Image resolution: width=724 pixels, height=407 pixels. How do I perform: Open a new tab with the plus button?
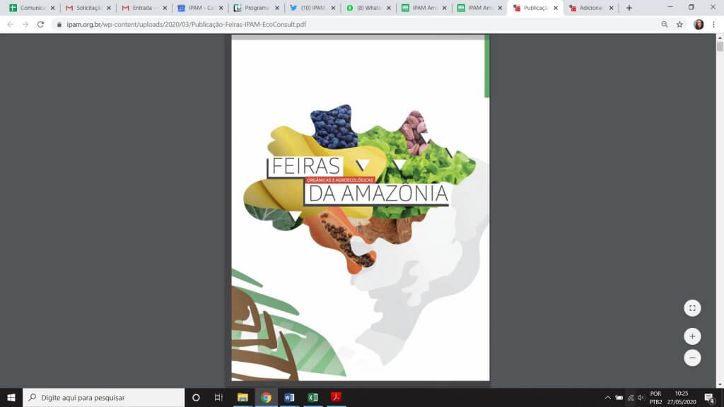click(628, 7)
